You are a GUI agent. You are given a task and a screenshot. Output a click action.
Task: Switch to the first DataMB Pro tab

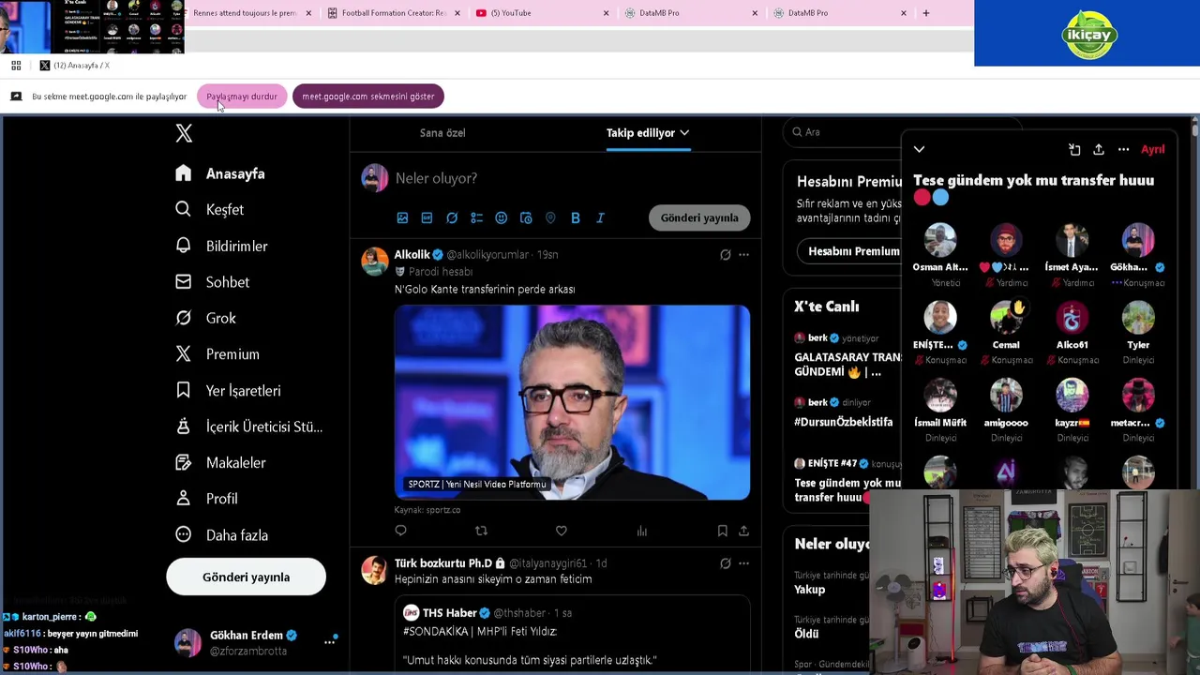pyautogui.click(x=692, y=13)
